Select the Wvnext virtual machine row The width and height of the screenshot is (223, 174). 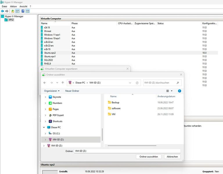pos(129,31)
